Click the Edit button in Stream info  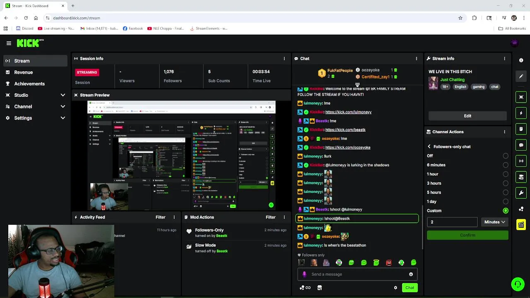[467, 116]
